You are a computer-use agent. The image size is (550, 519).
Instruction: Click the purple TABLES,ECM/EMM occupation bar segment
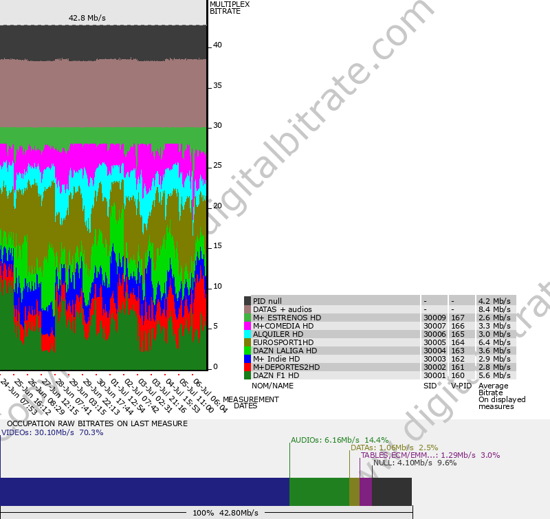366,492
